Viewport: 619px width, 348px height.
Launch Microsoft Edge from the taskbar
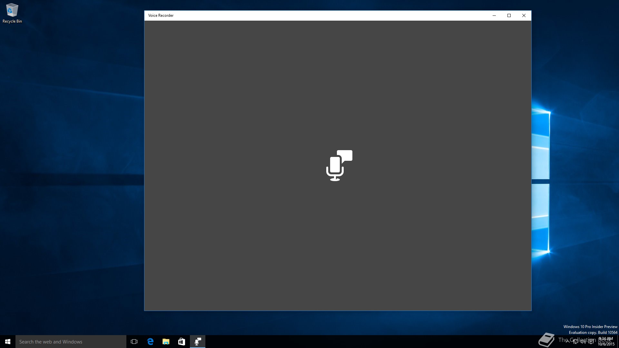(x=150, y=342)
